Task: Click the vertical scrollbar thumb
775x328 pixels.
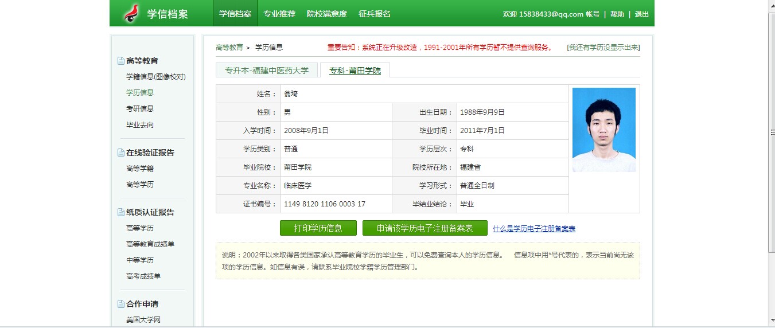Action: coord(770,132)
